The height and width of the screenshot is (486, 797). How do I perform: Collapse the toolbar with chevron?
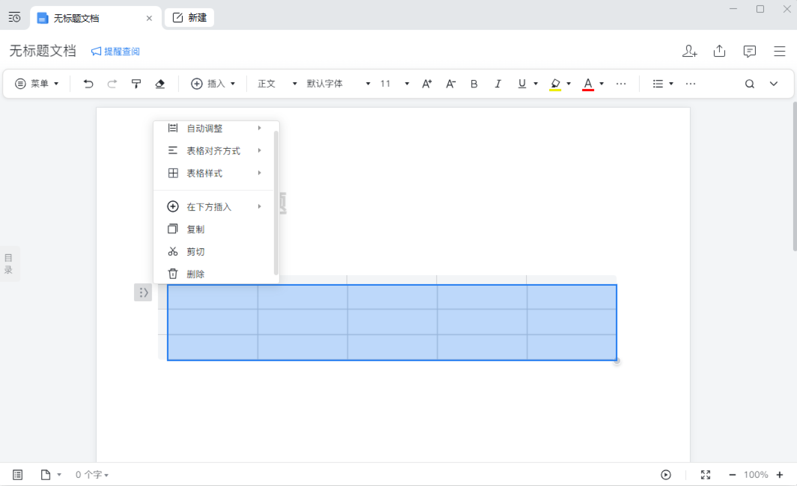[x=774, y=84]
